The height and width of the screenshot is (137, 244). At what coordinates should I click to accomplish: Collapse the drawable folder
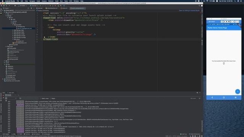point(13,25)
